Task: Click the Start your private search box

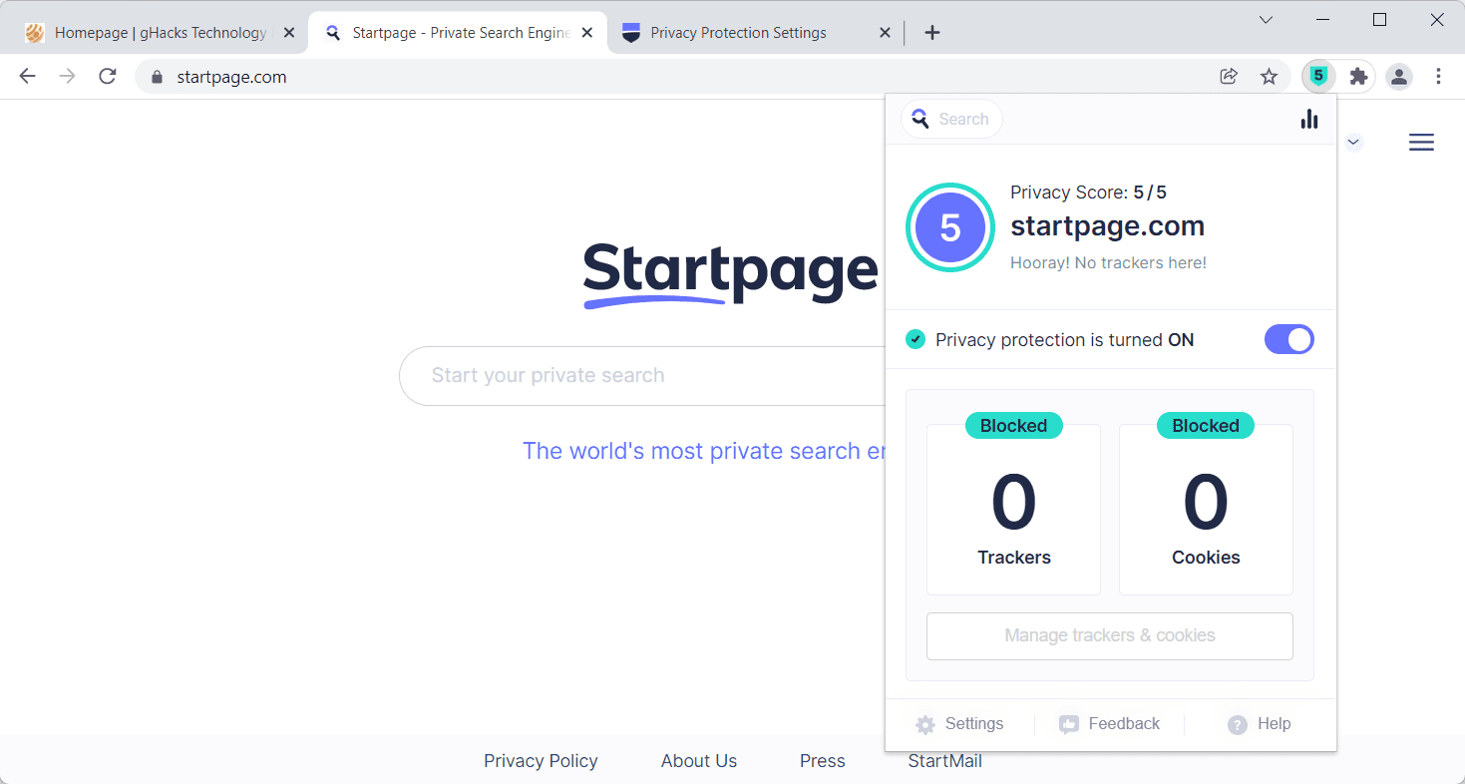Action: [642, 376]
